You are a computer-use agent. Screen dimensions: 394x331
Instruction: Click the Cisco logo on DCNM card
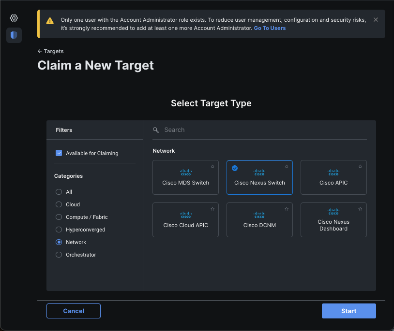click(x=259, y=215)
